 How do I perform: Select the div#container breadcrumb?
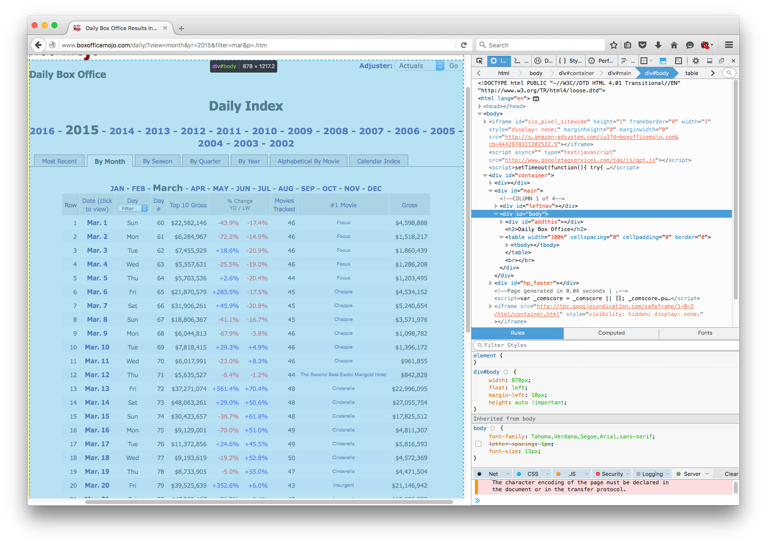pos(576,73)
